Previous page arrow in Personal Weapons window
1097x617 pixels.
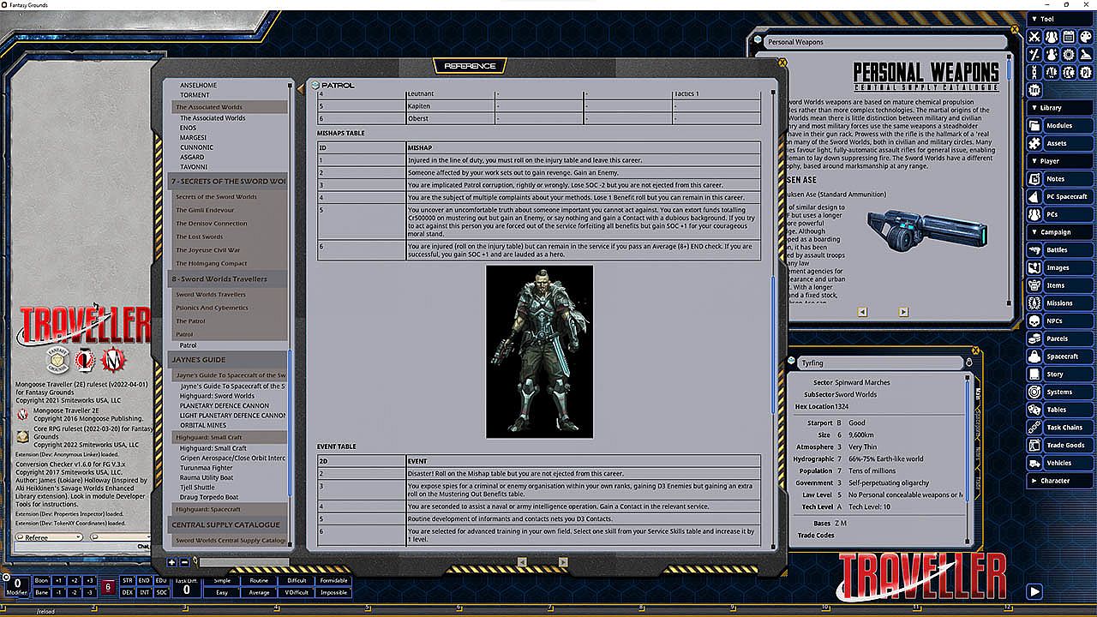coord(862,312)
